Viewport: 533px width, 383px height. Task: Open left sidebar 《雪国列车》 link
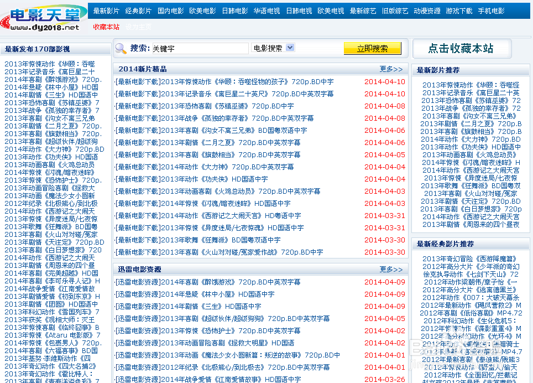[x=52, y=312]
